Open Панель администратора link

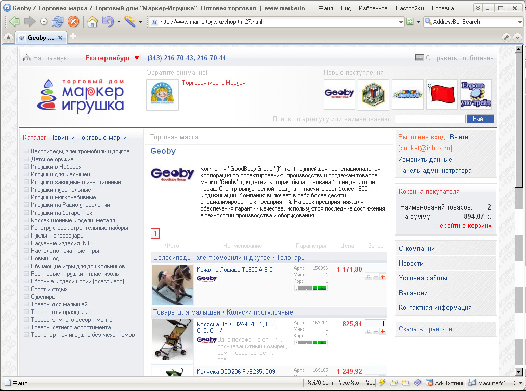tap(435, 170)
